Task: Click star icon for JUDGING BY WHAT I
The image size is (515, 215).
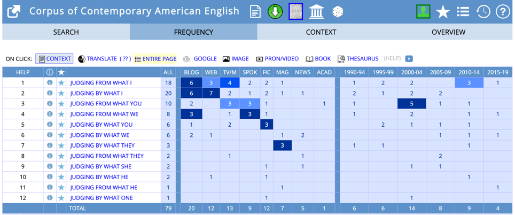Action: pos(61,94)
